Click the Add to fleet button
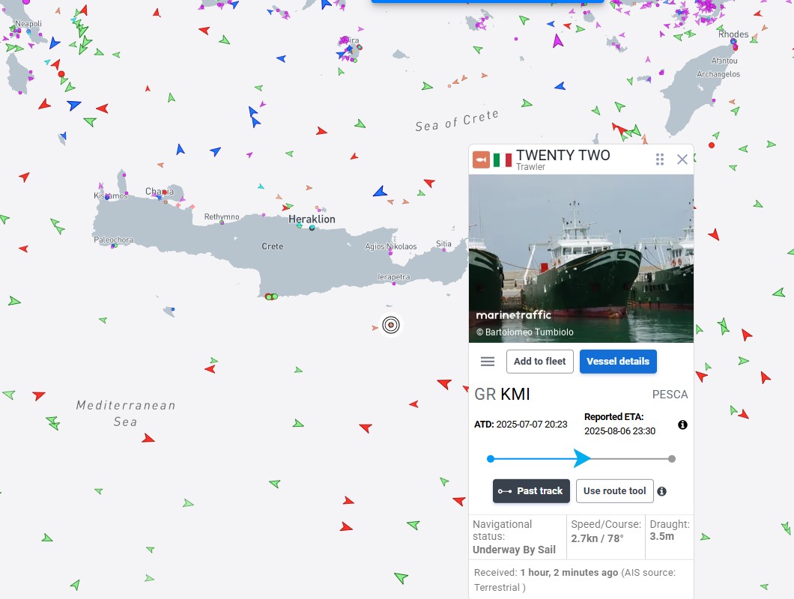 coord(540,362)
